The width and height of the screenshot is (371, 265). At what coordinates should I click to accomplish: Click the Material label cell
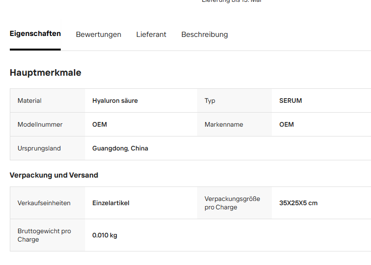(x=48, y=101)
